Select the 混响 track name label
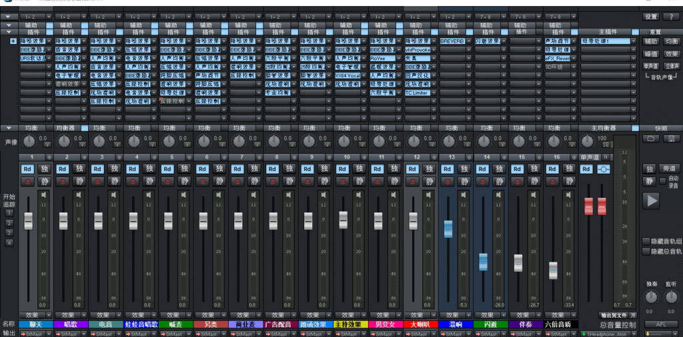 pyautogui.click(x=456, y=324)
